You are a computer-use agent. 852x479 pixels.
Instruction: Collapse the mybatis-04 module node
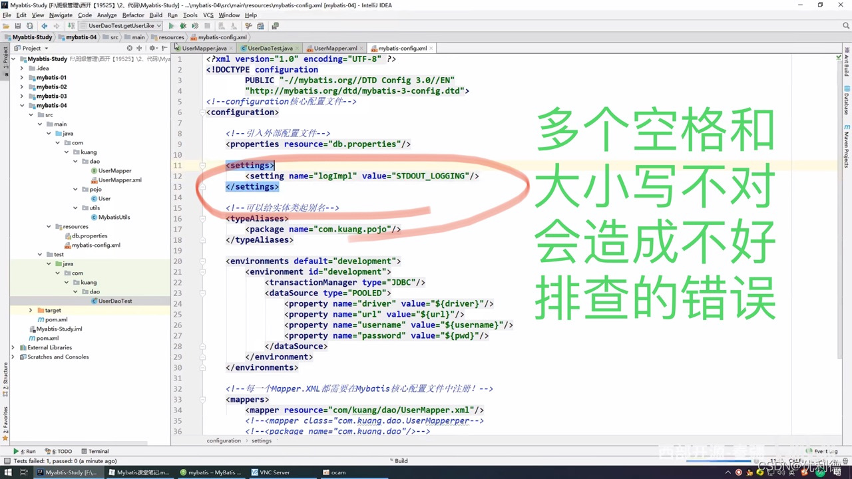coord(22,105)
